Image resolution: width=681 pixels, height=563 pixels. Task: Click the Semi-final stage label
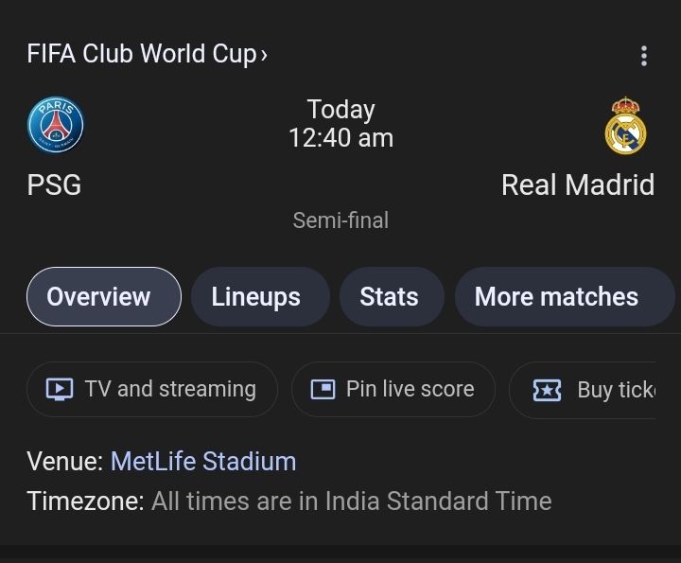pyautogui.click(x=340, y=220)
